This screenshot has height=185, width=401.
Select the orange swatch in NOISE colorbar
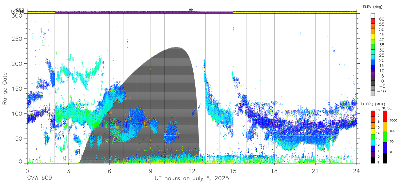point(384,127)
